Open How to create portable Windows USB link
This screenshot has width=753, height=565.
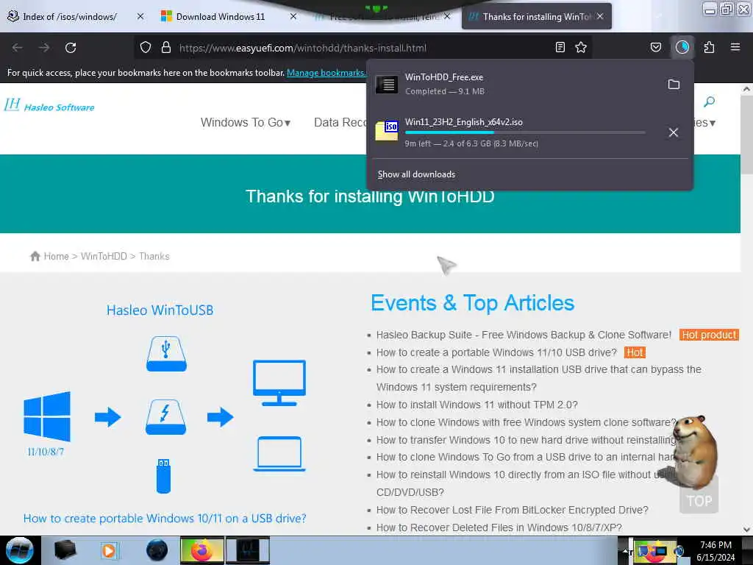[x=165, y=519]
